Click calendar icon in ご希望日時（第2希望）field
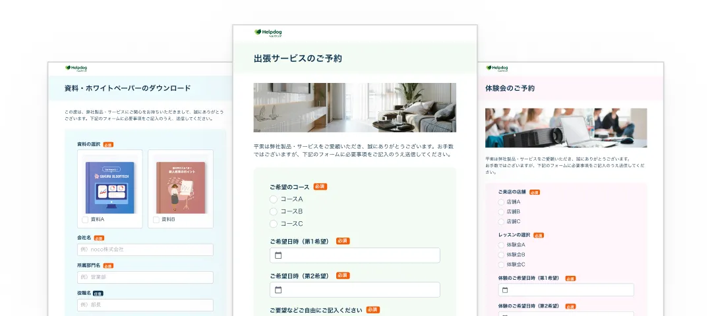 [x=278, y=290]
